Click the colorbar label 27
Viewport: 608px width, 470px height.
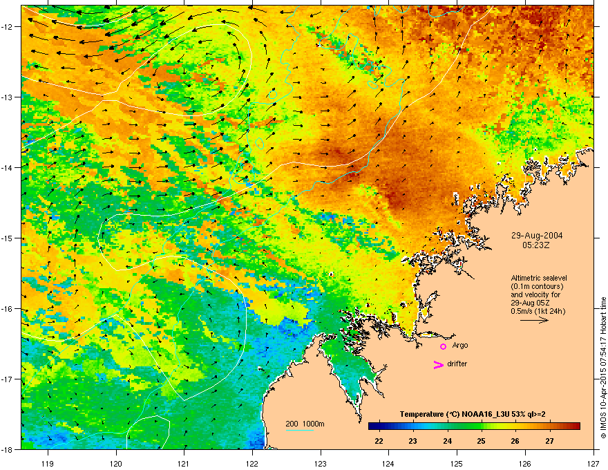(x=549, y=441)
